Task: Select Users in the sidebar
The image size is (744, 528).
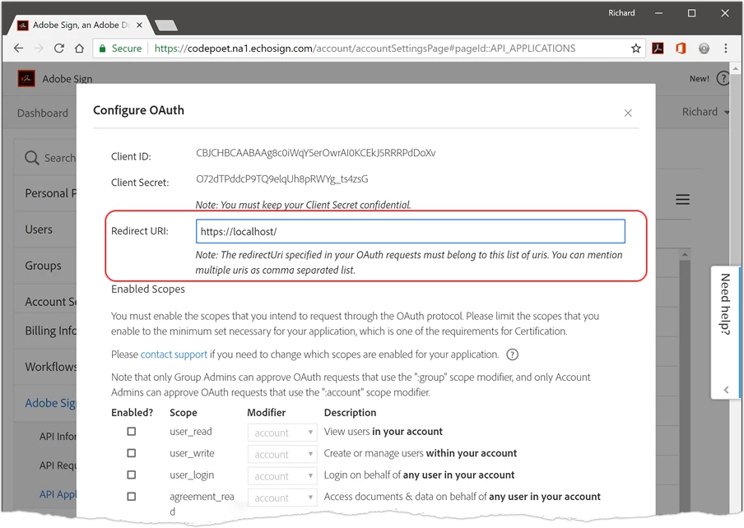Action: tap(39, 229)
